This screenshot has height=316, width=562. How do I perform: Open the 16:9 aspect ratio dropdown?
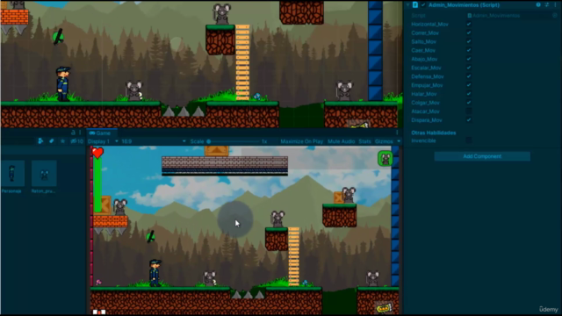click(154, 141)
